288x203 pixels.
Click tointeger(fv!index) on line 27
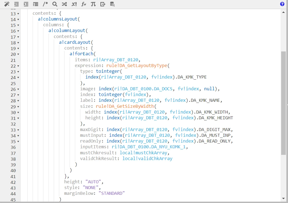[x=123, y=95]
